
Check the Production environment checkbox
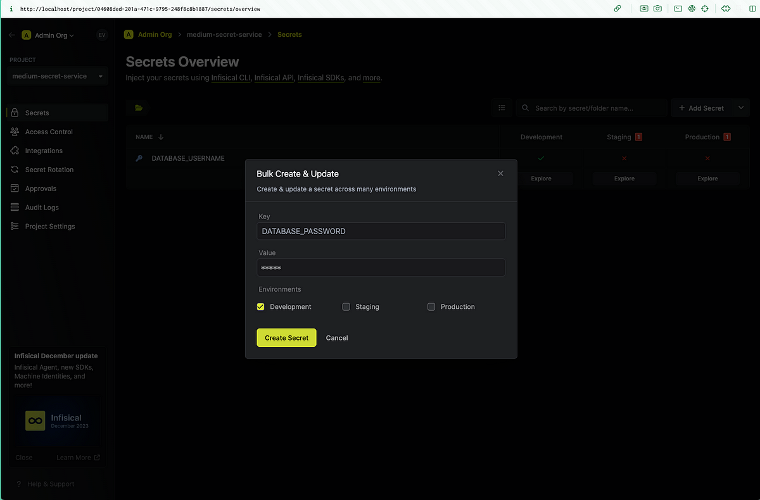431,307
